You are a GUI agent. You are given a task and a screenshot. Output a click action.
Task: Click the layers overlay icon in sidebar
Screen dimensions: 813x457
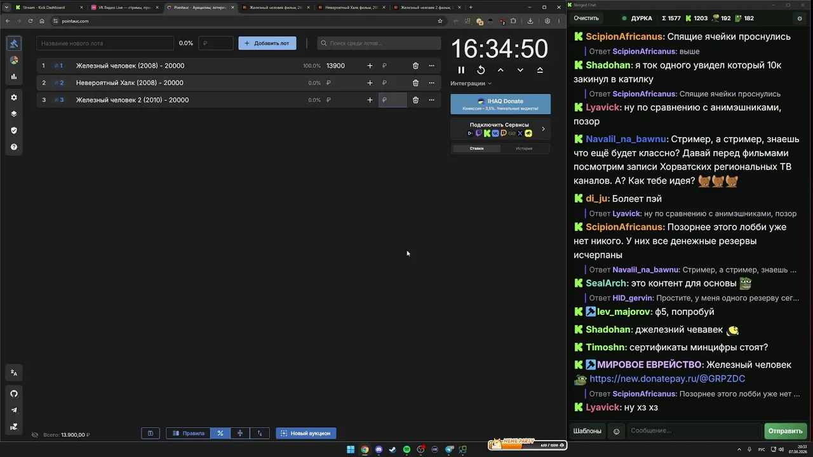click(x=14, y=114)
